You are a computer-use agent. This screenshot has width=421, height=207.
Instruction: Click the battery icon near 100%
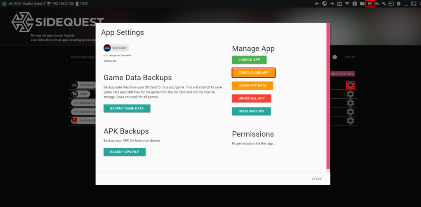click(77, 4)
